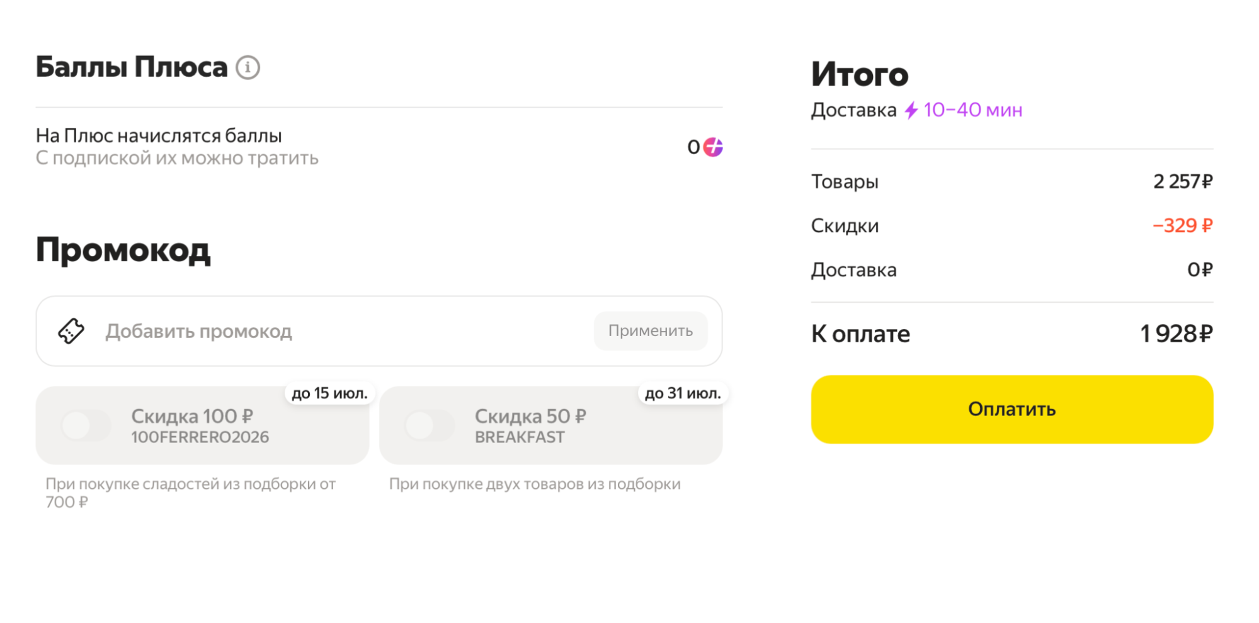This screenshot has width=1259, height=623.
Task: Click the Доставка 0 ₽ amount
Action: (x=1200, y=270)
